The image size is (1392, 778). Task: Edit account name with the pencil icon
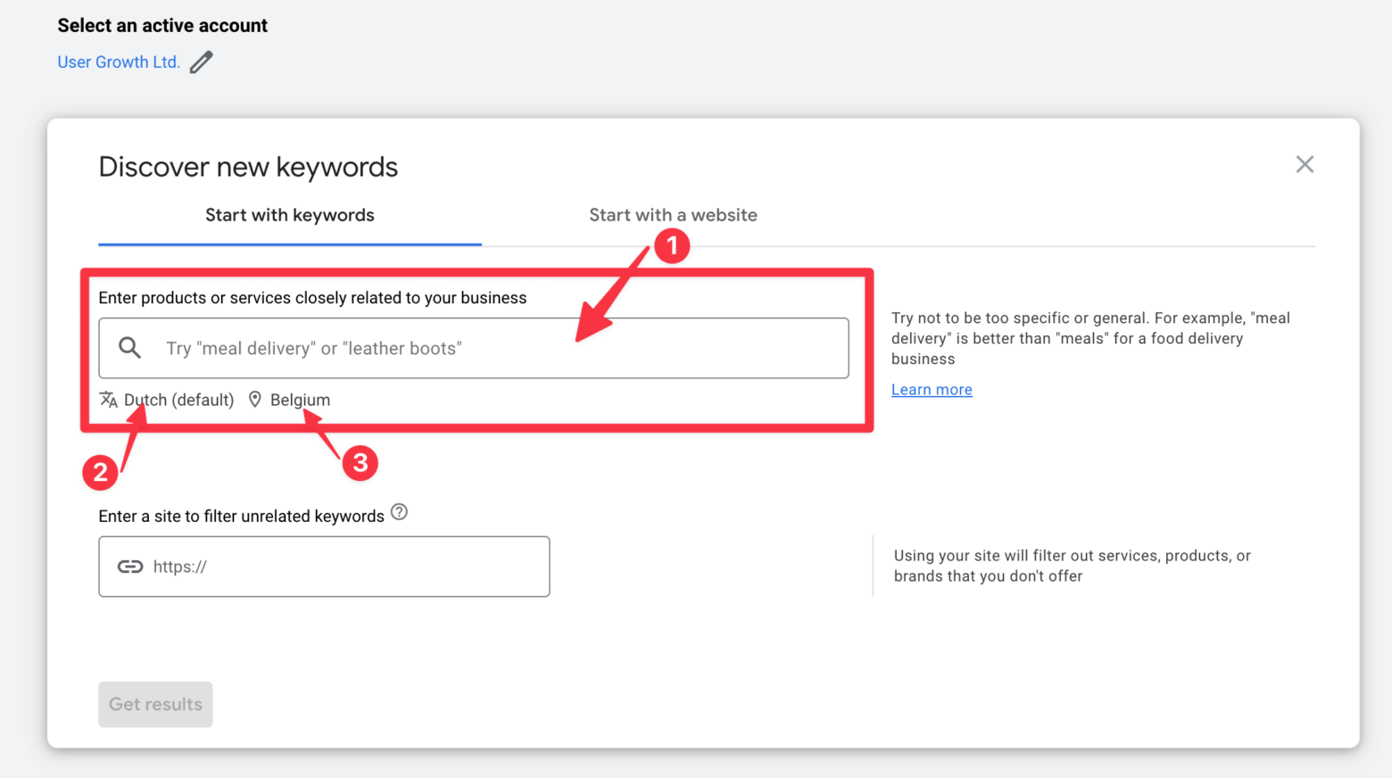click(201, 61)
